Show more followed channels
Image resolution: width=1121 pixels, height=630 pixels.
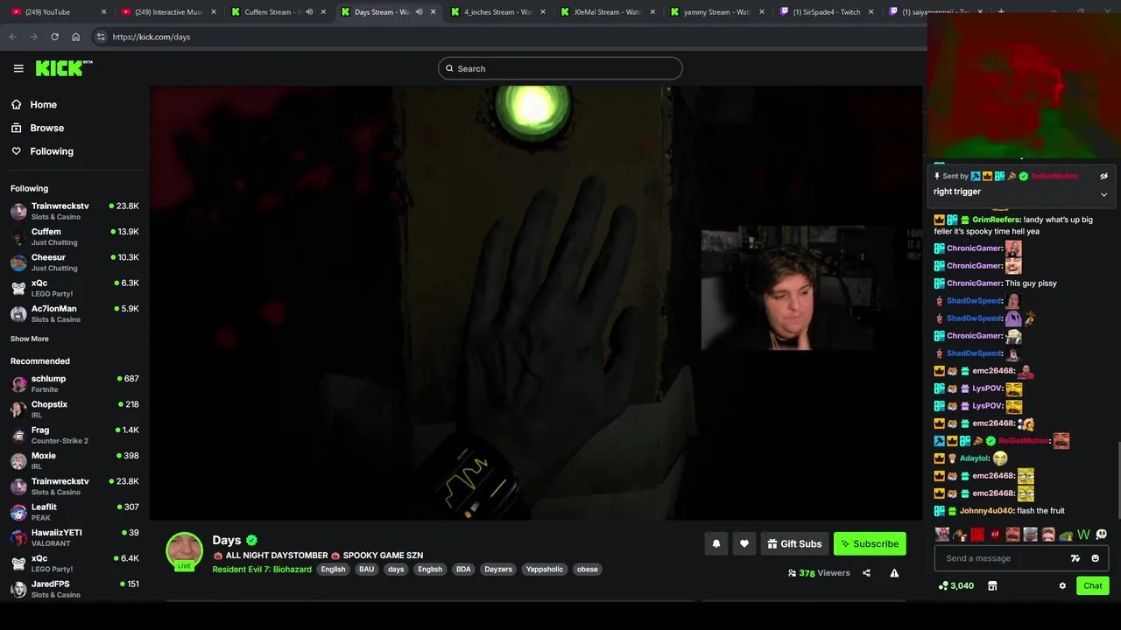point(30,339)
